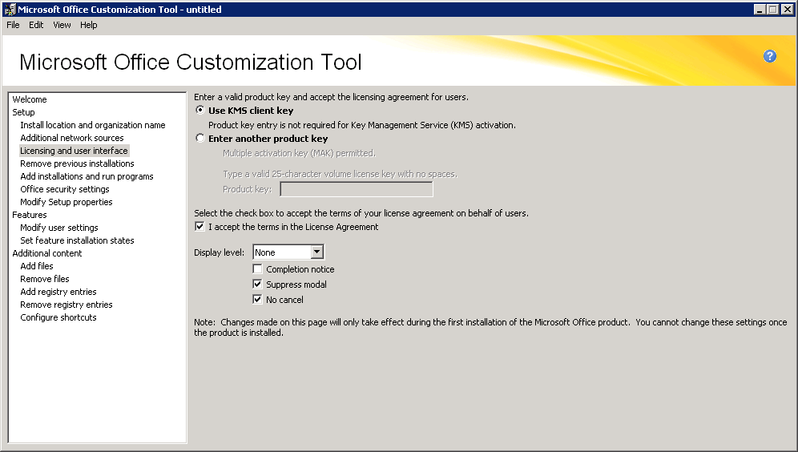Screen dimensions: 798x452
Task: Select the Additional content section
Action: 46,253
